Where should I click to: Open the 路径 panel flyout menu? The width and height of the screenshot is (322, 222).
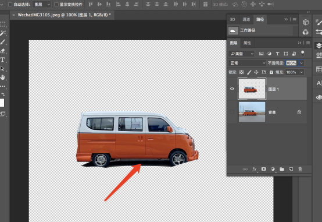(x=295, y=19)
